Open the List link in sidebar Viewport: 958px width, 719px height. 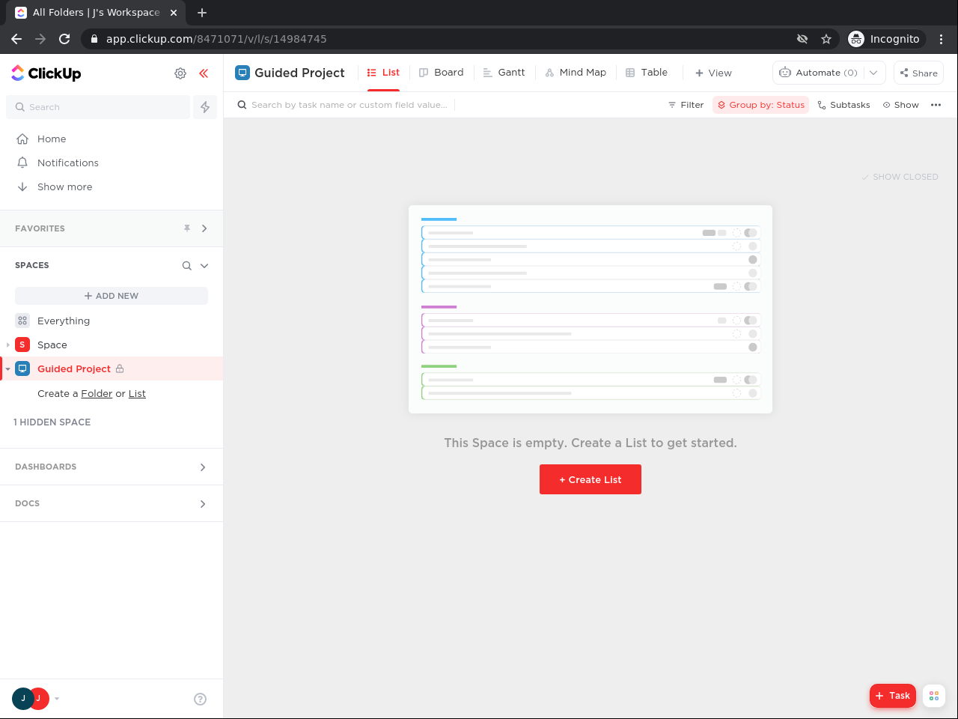click(x=137, y=394)
